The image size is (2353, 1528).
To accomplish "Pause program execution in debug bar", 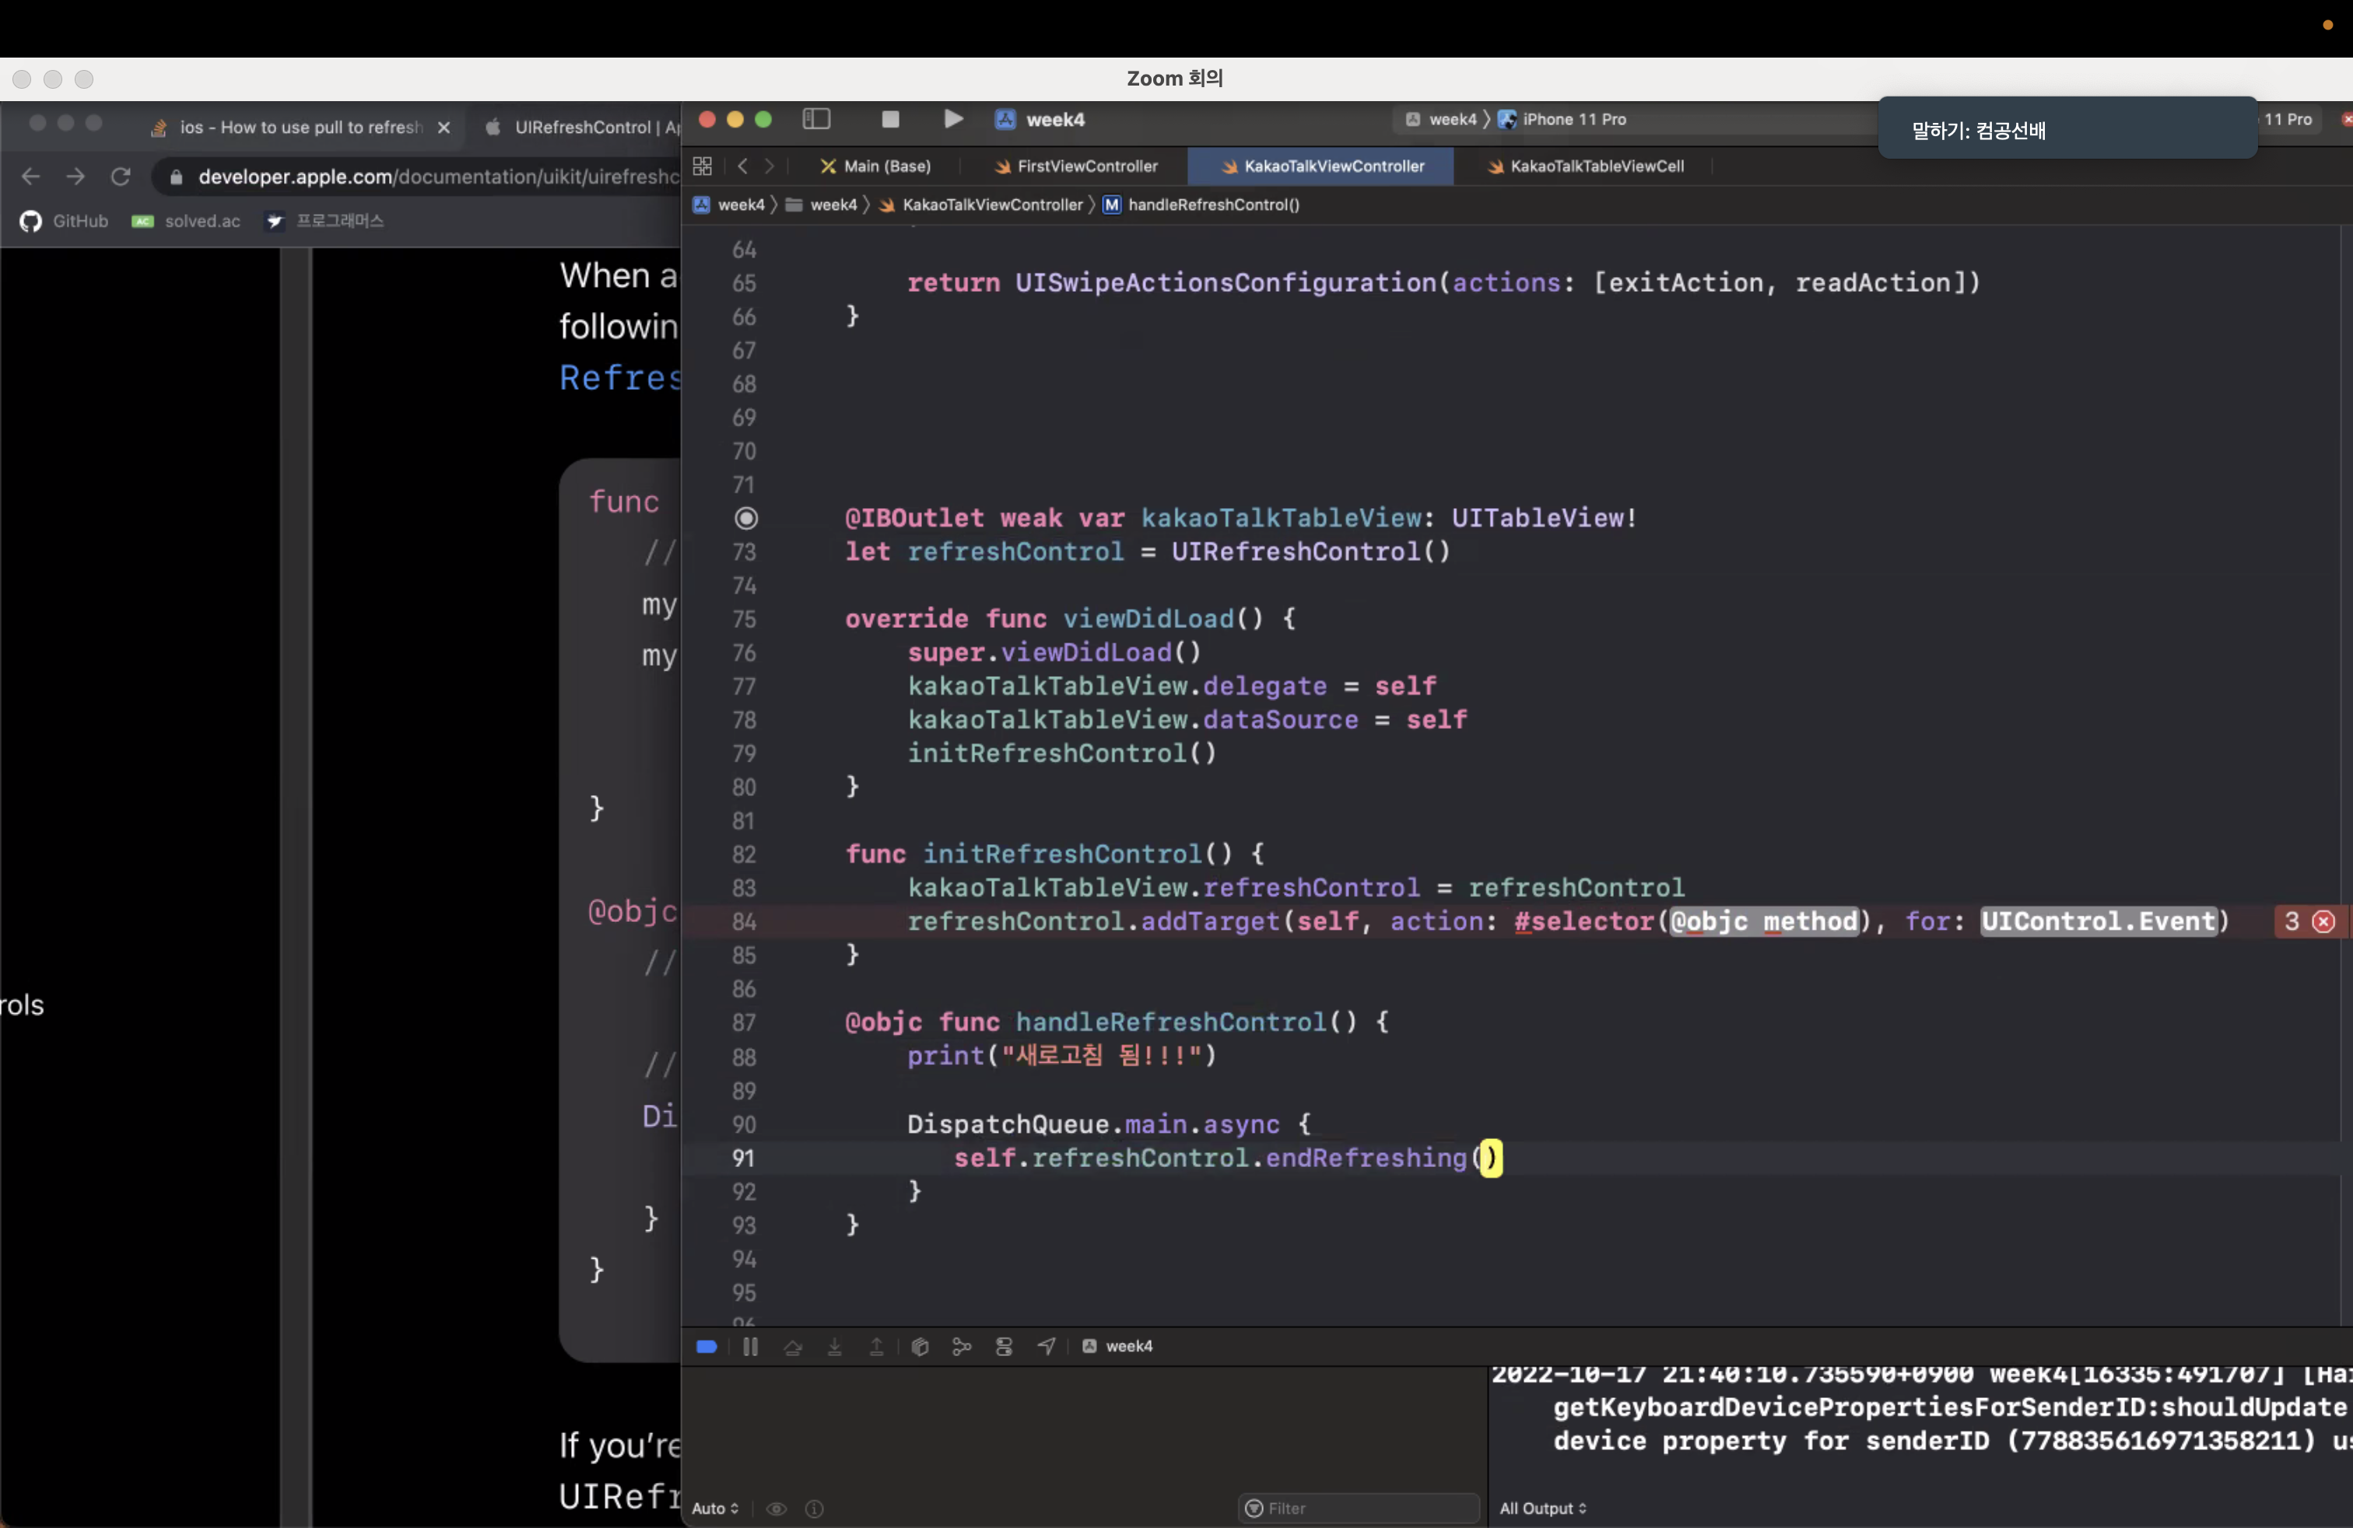I will tap(750, 1346).
